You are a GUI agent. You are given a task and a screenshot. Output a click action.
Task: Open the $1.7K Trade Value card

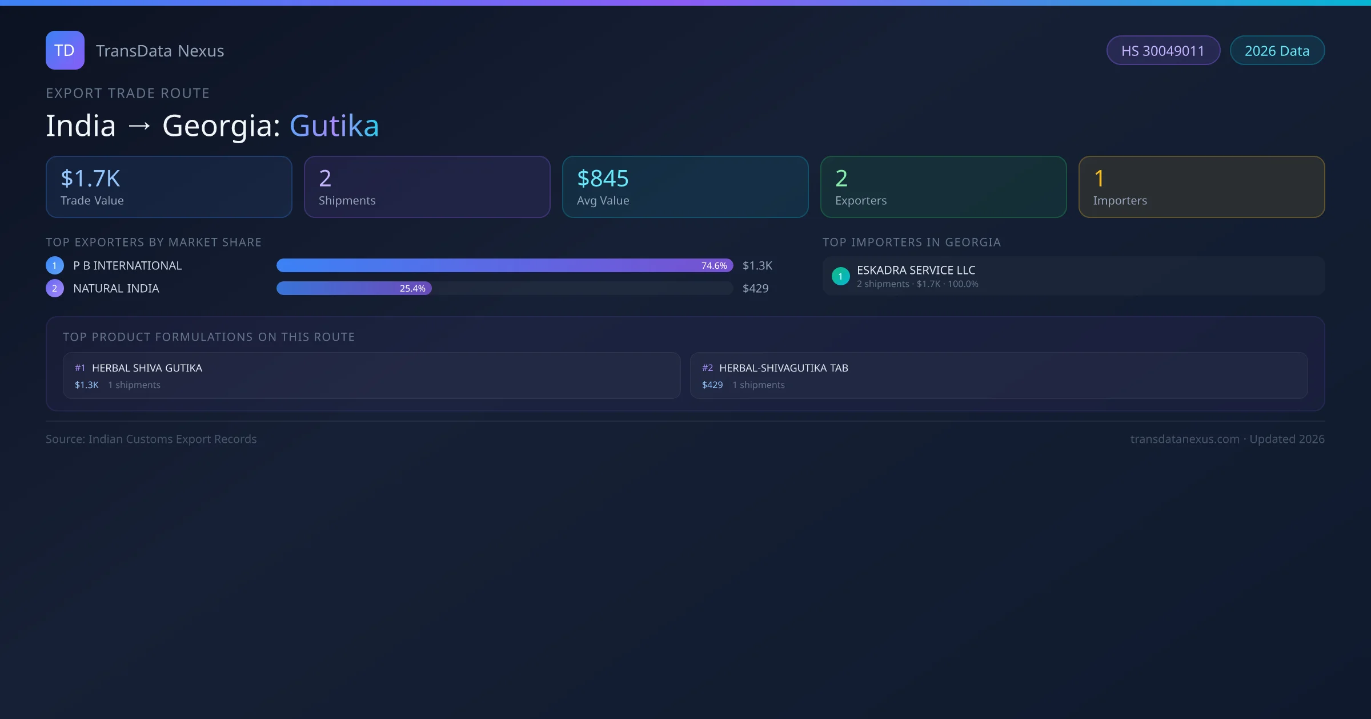169,187
